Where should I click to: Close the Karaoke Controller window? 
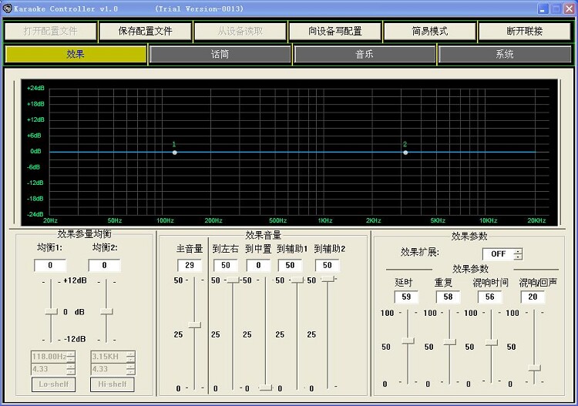pos(570,8)
